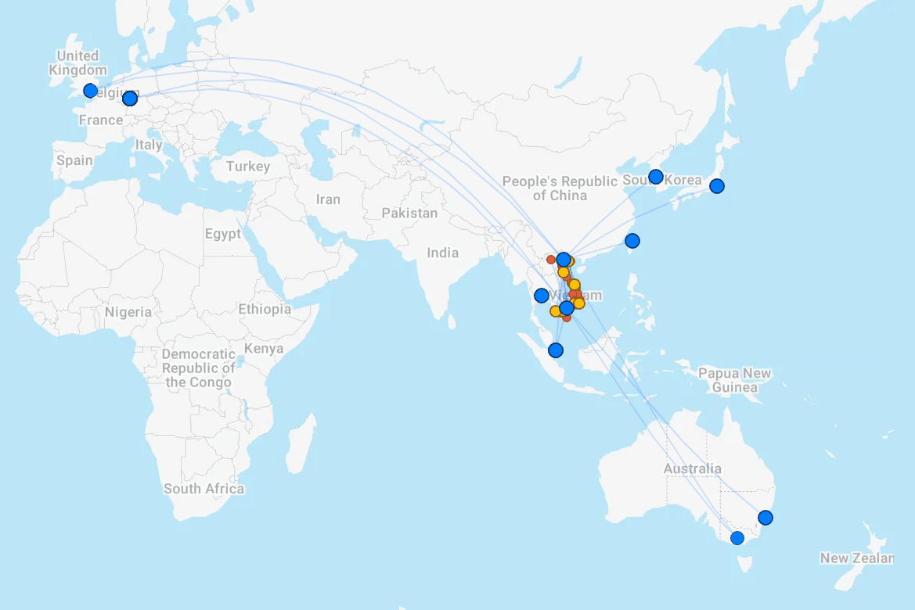Click the blue marker on Taiwan

tap(632, 241)
